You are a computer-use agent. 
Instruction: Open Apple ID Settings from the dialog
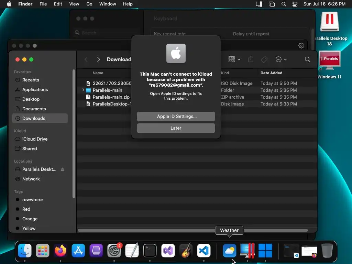click(x=176, y=116)
